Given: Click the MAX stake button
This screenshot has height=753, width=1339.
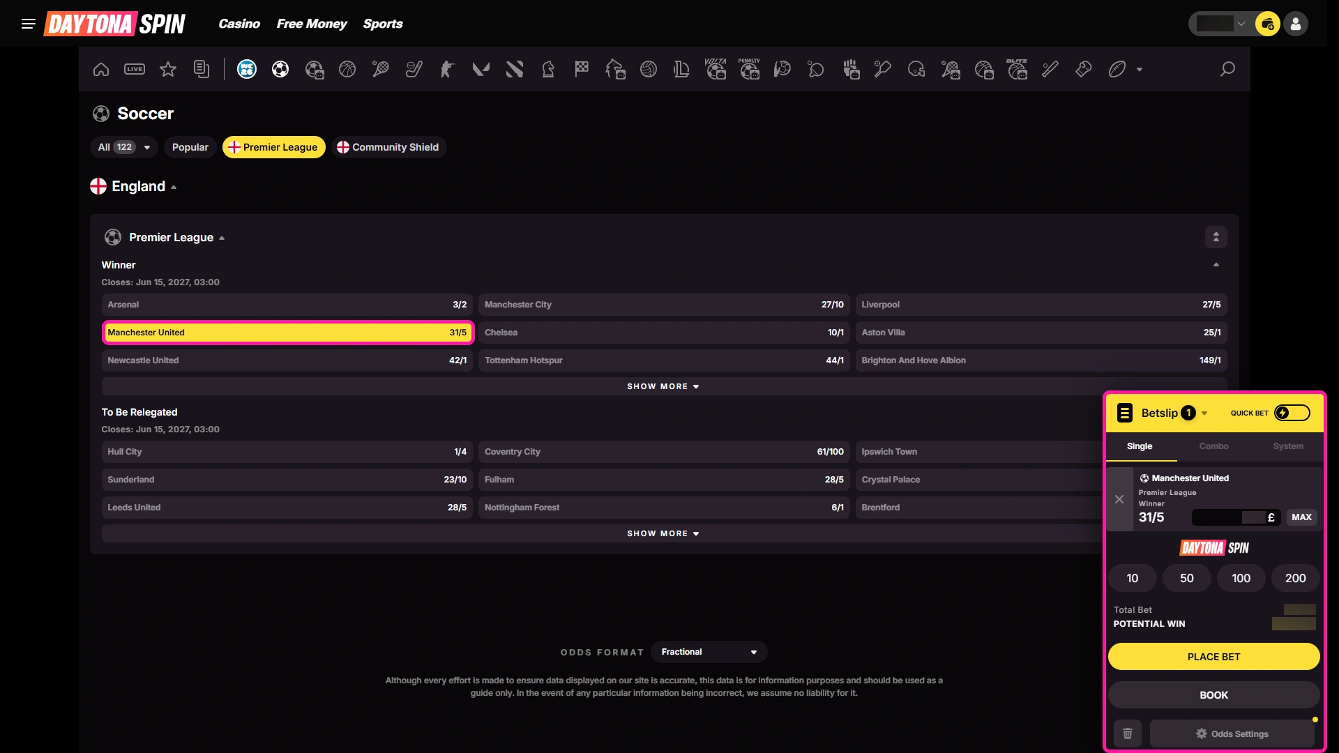Looking at the screenshot, I should click(1301, 517).
